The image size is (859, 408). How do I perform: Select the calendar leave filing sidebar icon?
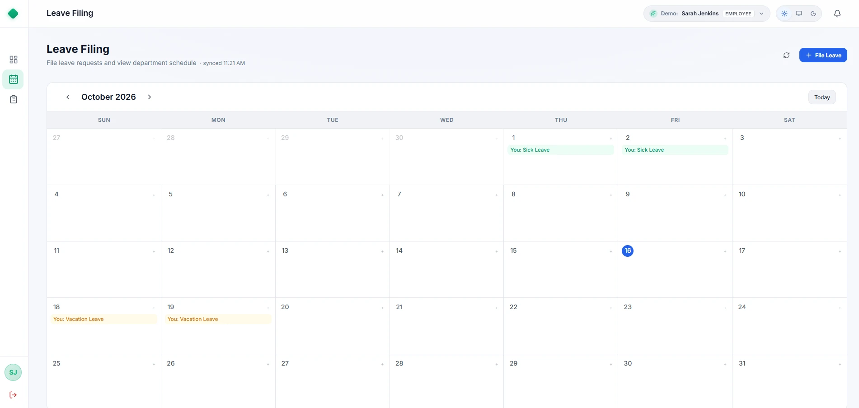coord(13,79)
